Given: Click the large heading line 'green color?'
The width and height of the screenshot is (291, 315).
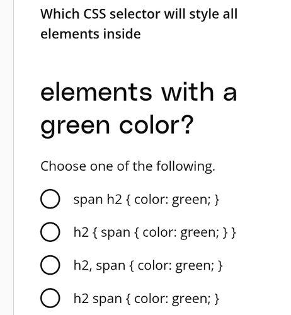Looking at the screenshot, I should (117, 126).
